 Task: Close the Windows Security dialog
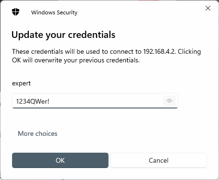[x=208, y=8]
